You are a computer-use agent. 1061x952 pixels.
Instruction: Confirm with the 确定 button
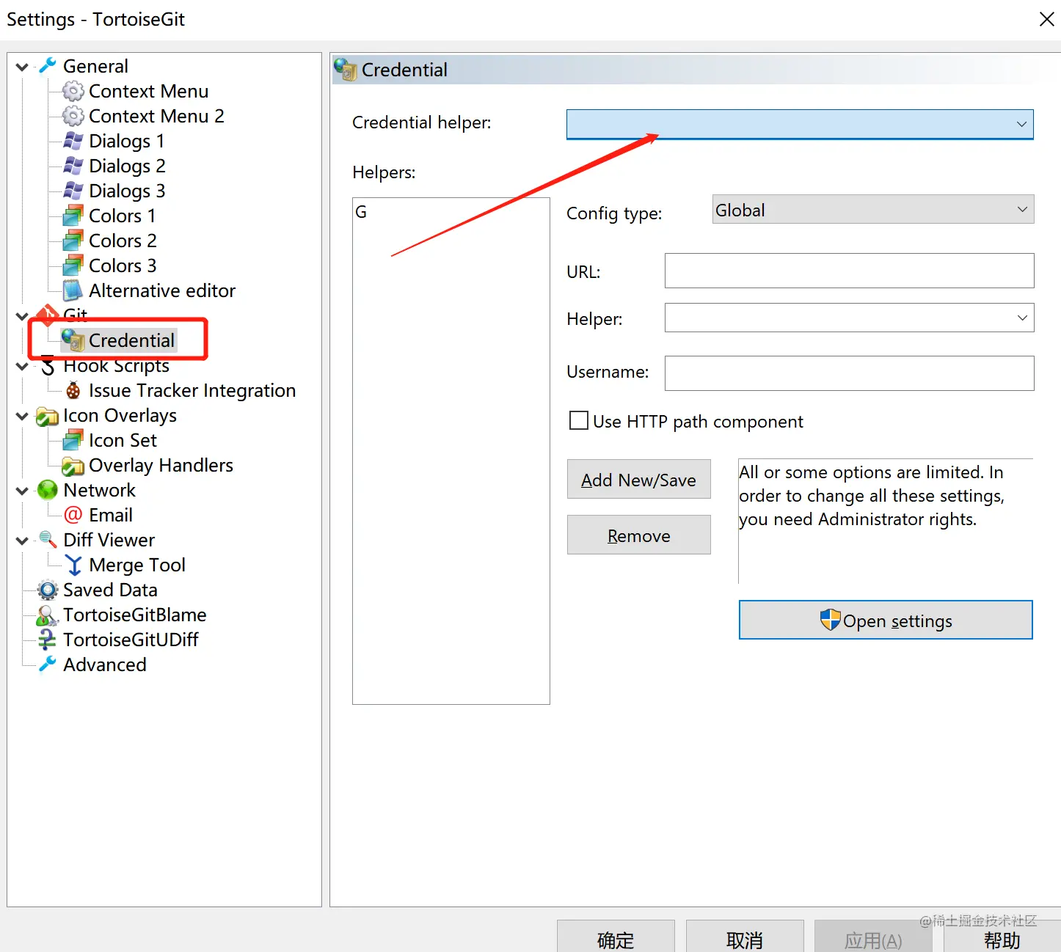[x=616, y=937]
